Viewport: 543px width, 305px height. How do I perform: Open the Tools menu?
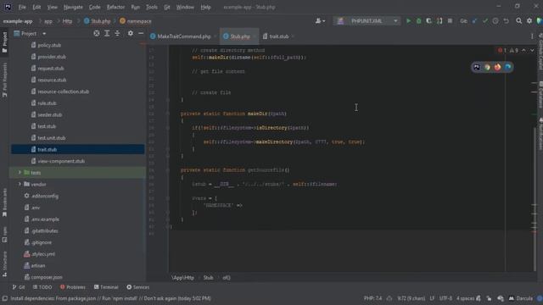[x=151, y=7]
